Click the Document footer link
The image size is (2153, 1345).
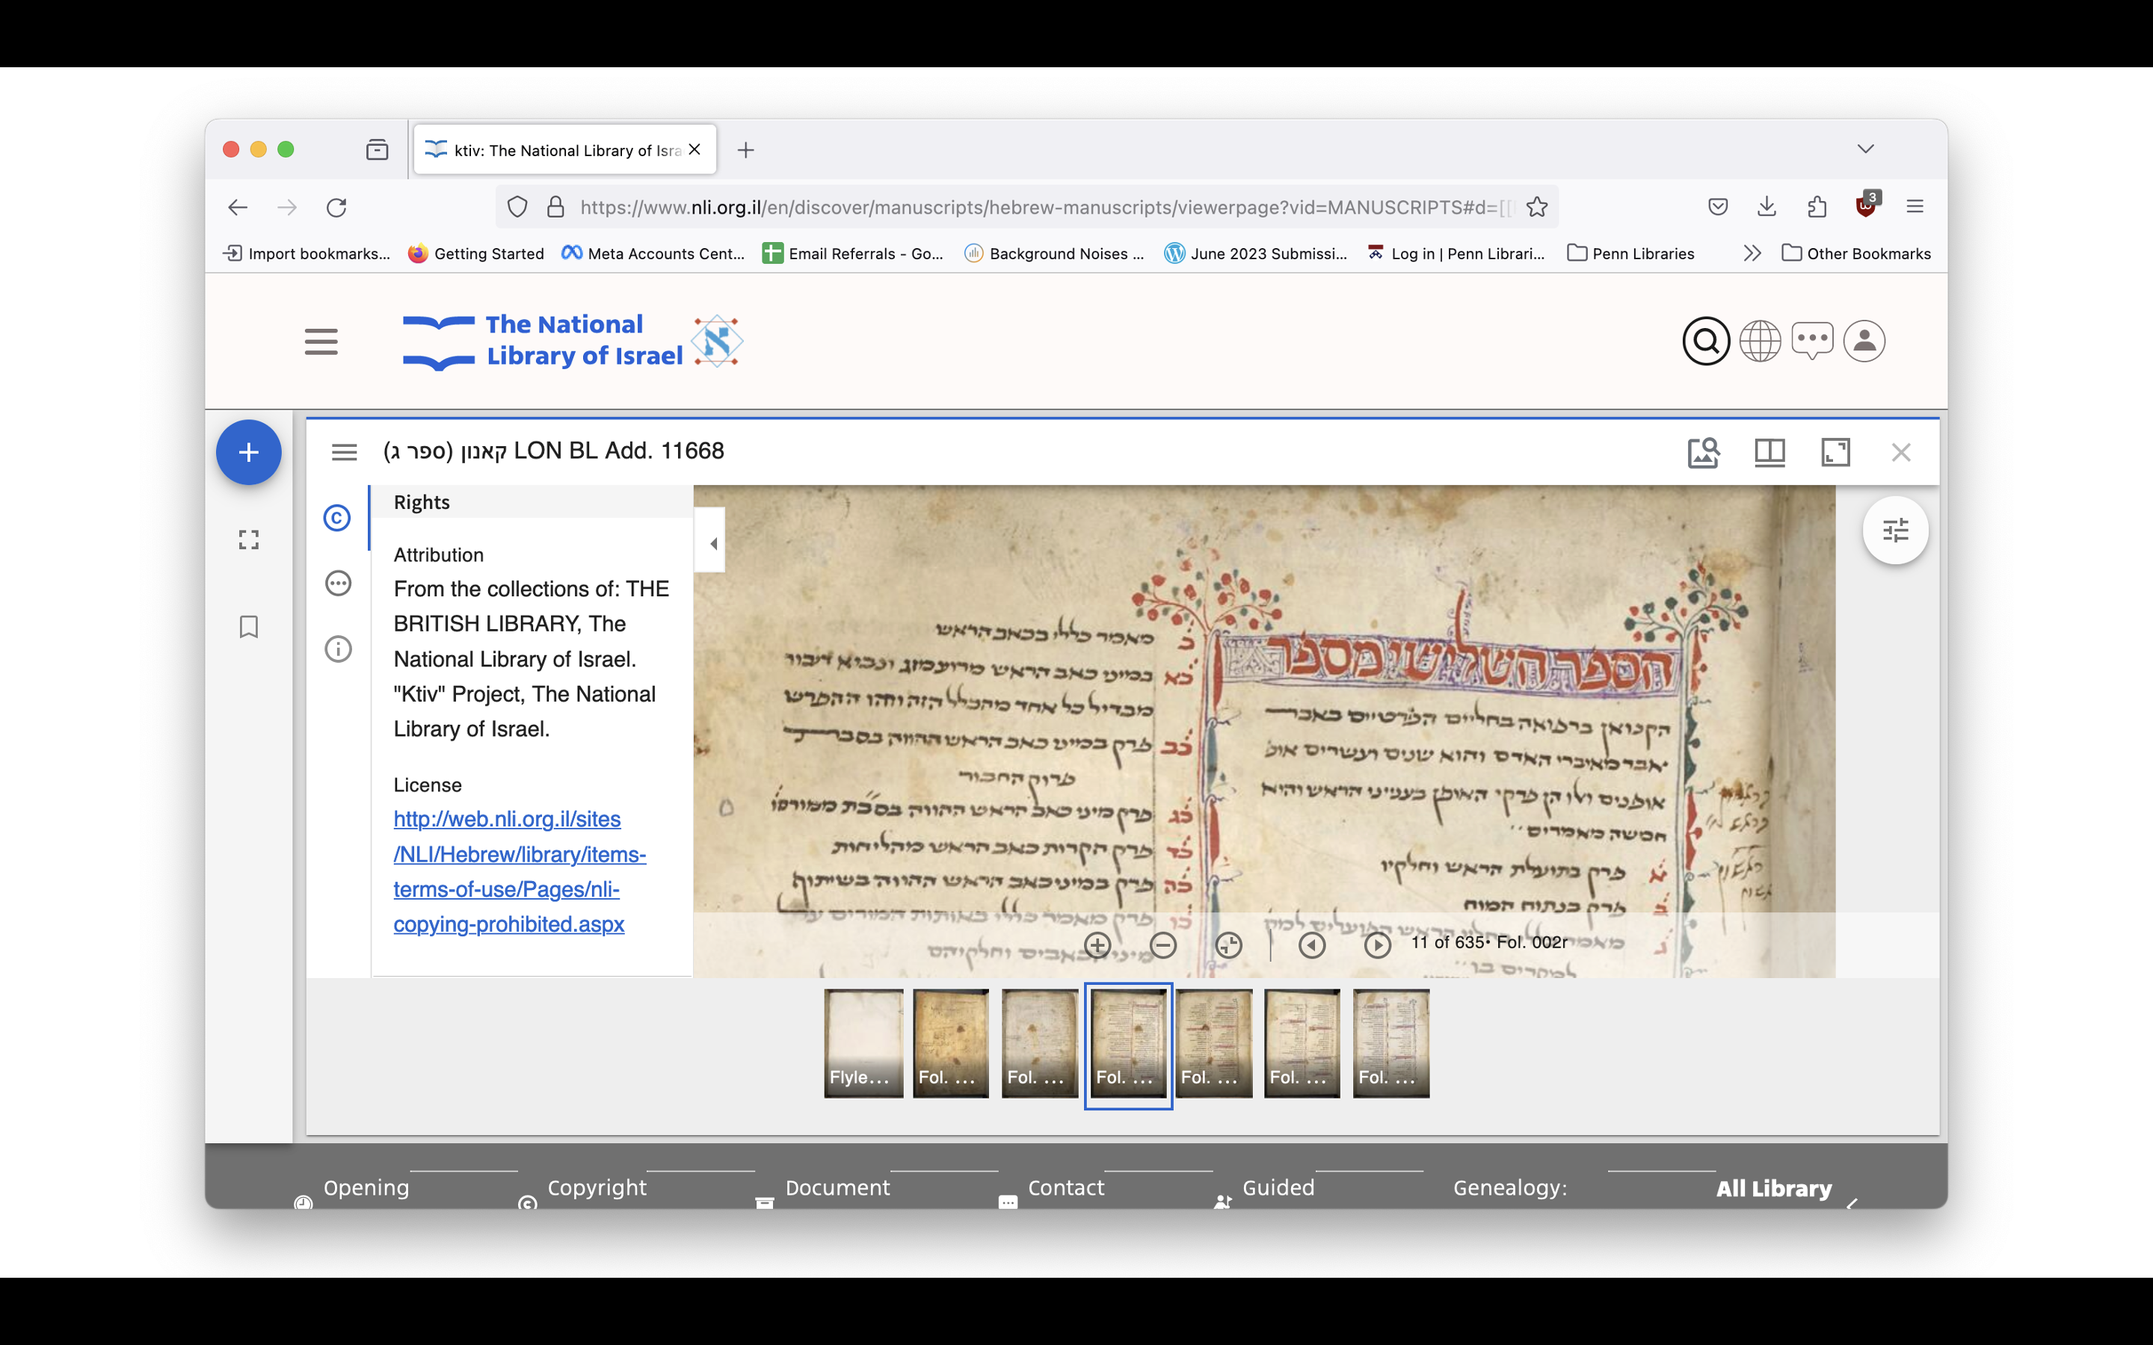point(837,1187)
